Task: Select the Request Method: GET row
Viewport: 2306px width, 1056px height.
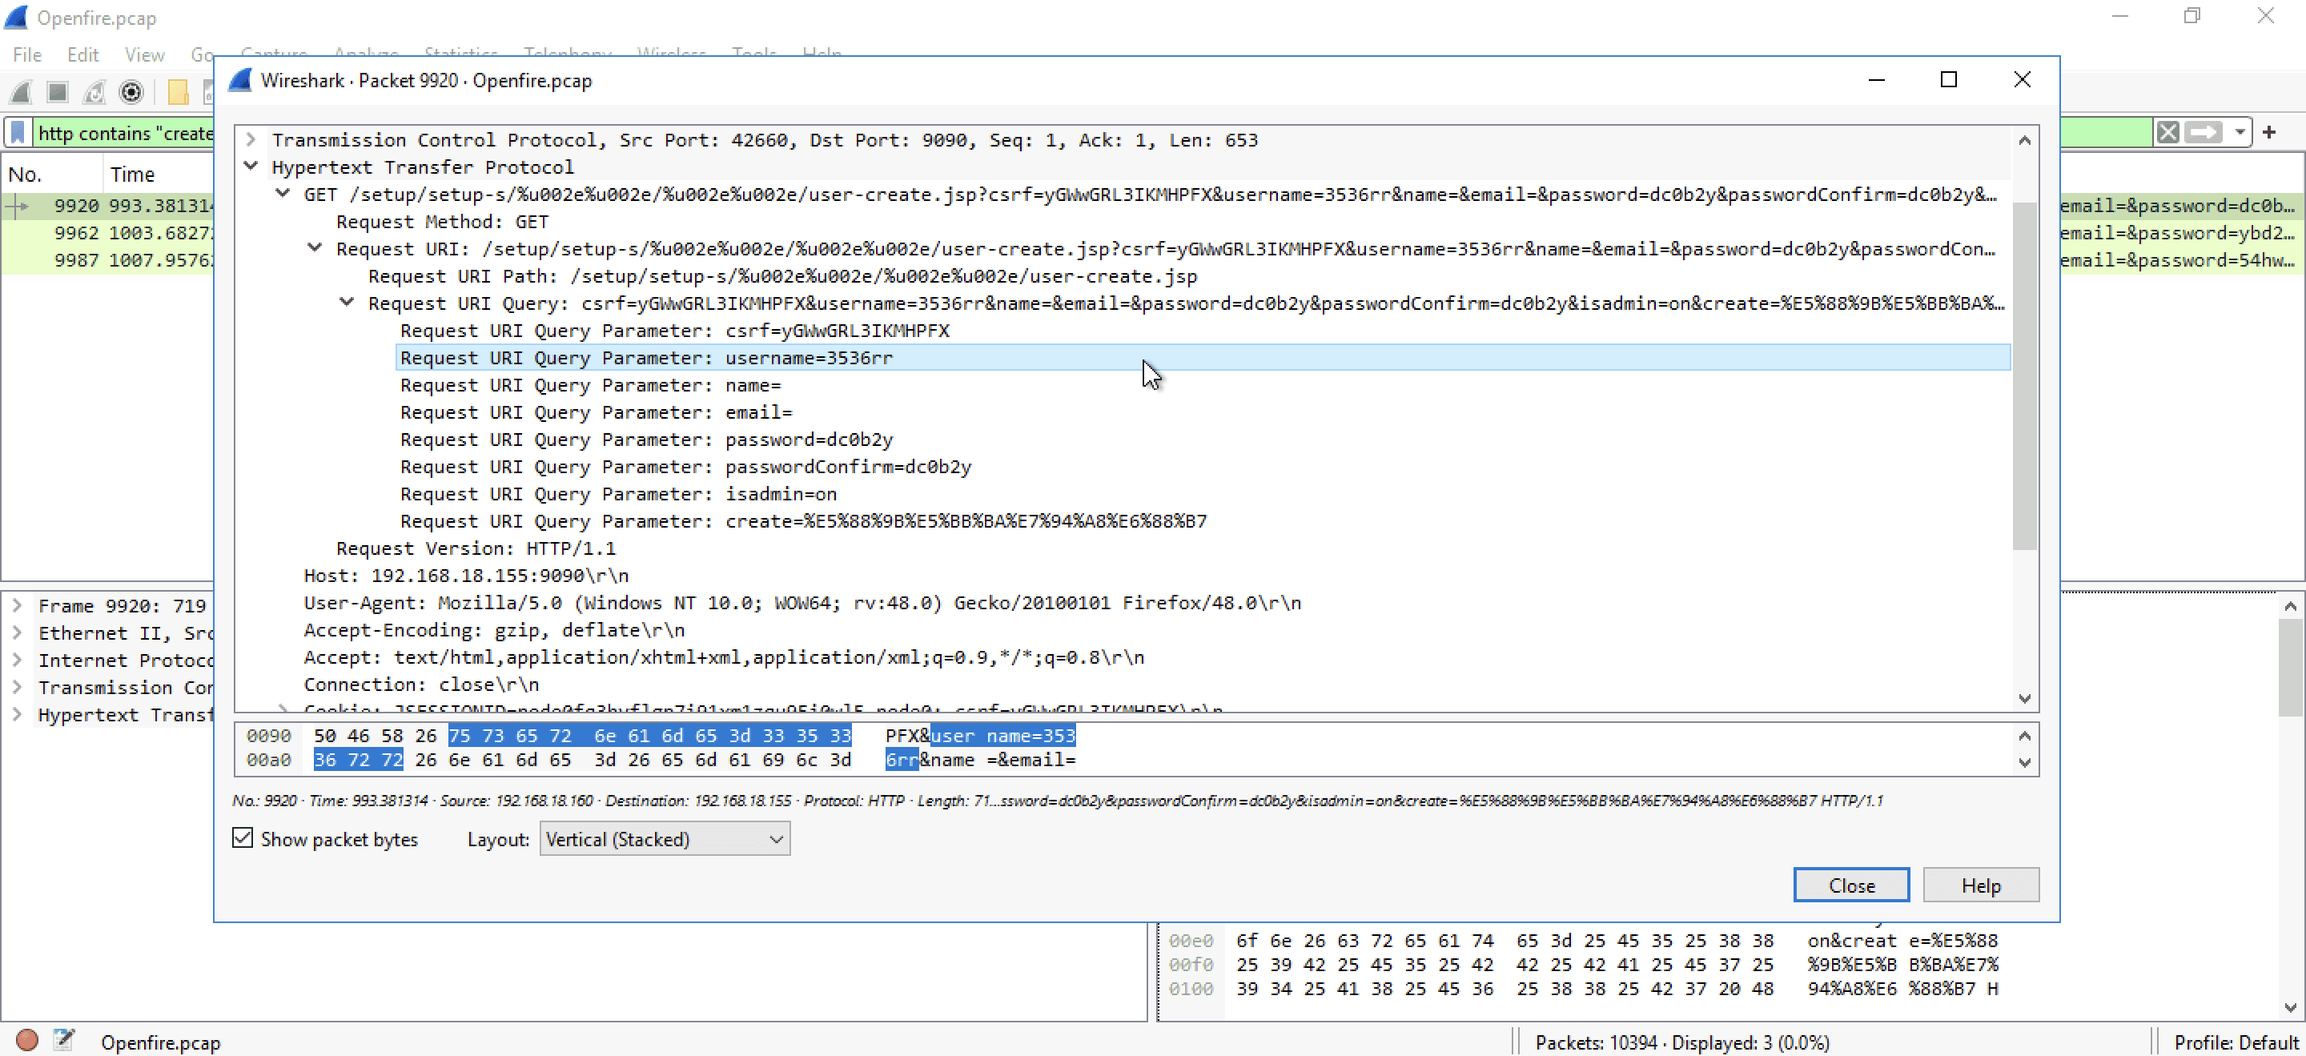Action: coord(1171,221)
